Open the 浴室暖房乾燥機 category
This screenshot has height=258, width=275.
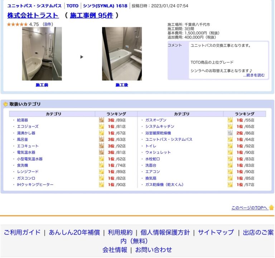pyautogui.click(x=158, y=133)
